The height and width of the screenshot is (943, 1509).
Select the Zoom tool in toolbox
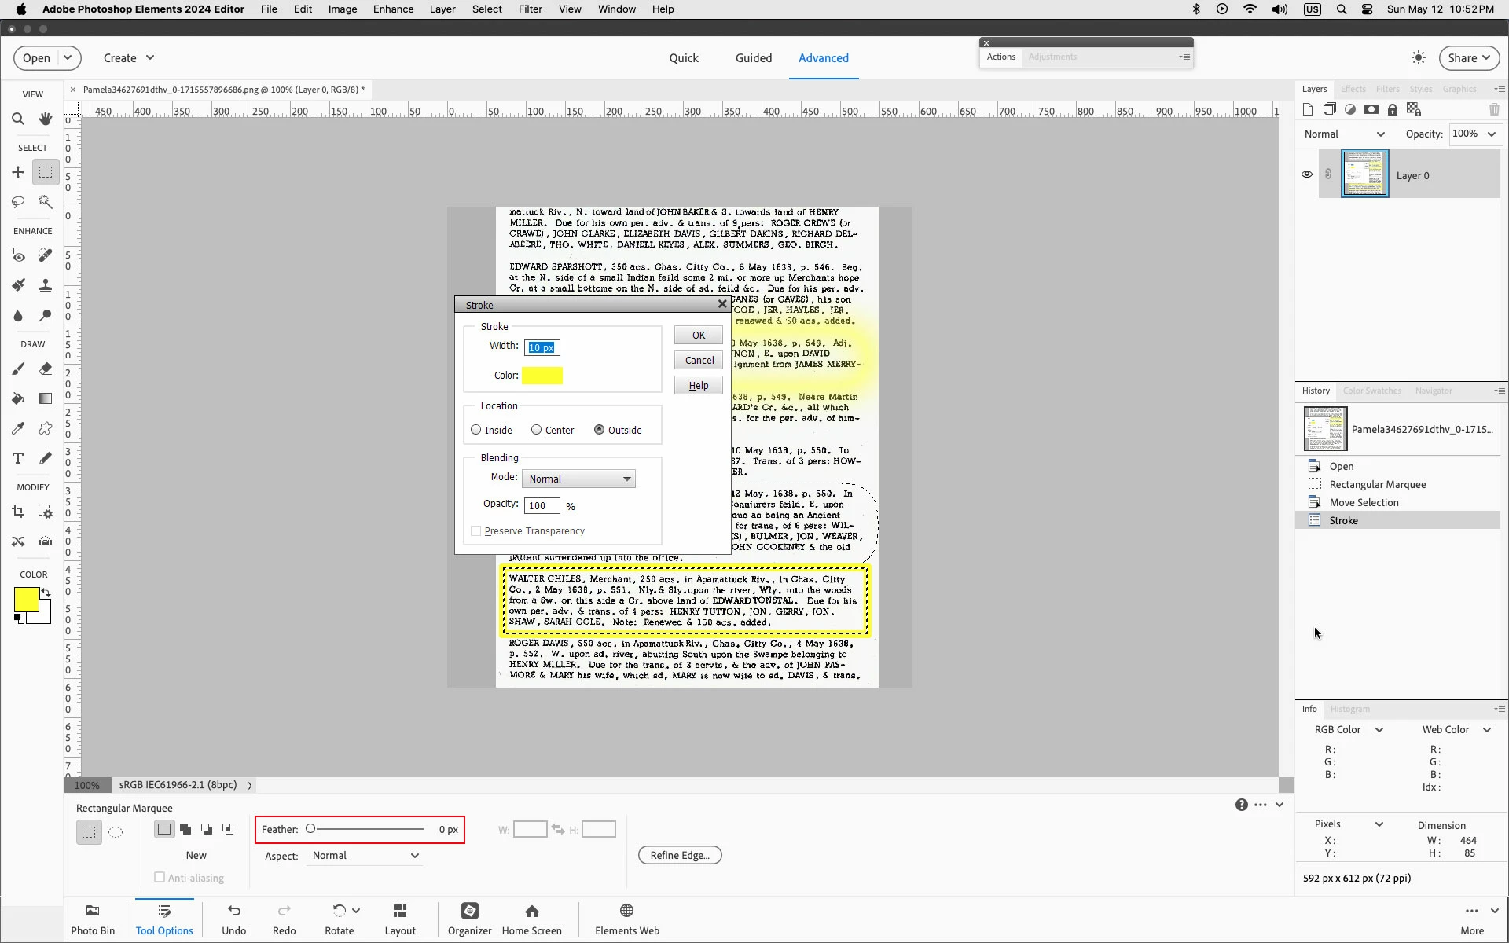17,119
